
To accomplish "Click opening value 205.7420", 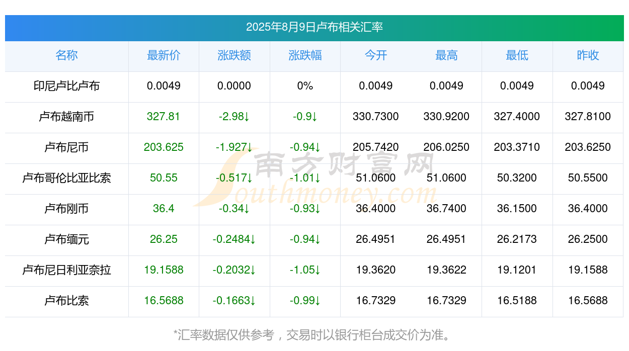I will [376, 147].
